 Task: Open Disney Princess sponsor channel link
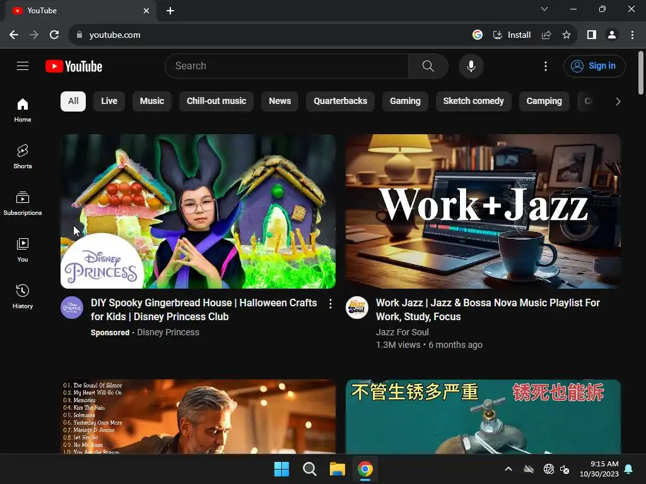(168, 332)
